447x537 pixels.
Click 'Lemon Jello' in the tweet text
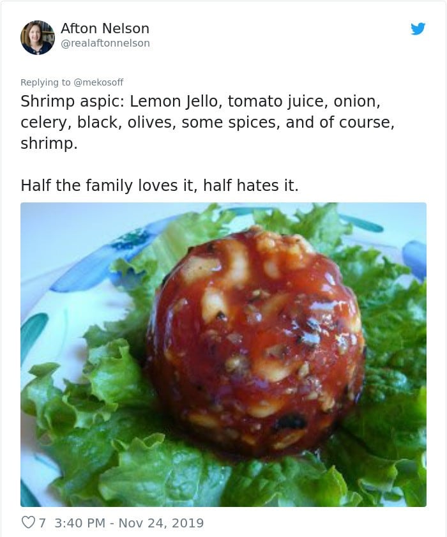[x=169, y=102]
